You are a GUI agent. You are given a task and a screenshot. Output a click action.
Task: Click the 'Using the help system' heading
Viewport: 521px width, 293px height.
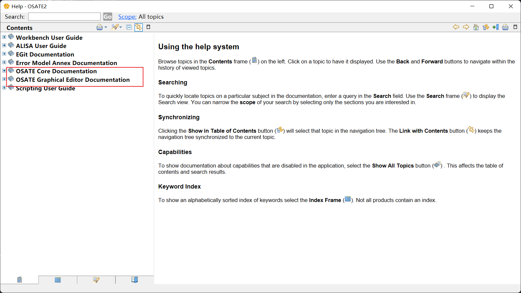click(x=199, y=47)
